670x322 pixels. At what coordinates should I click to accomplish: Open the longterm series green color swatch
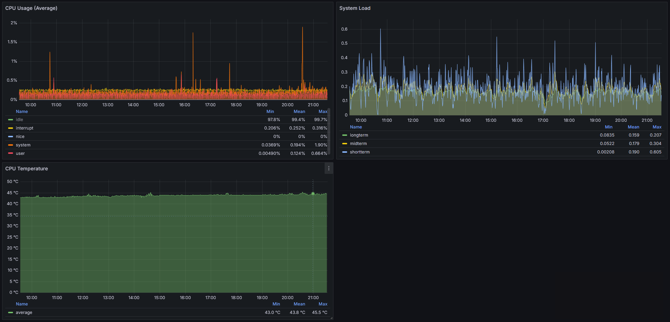345,135
